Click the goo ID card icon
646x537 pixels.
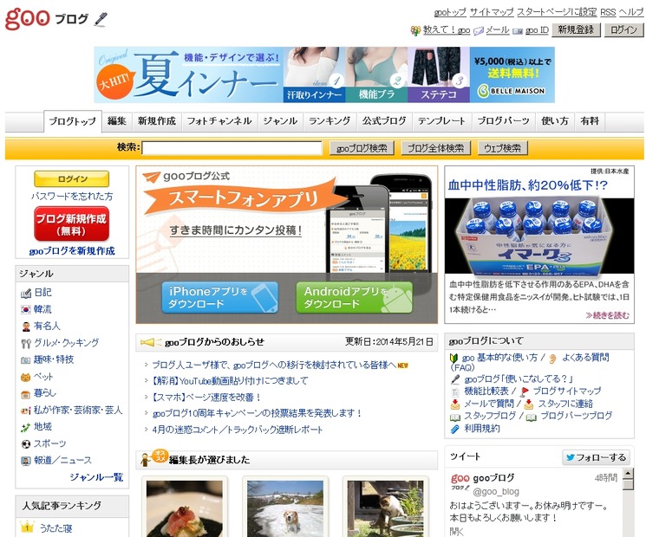(518, 31)
